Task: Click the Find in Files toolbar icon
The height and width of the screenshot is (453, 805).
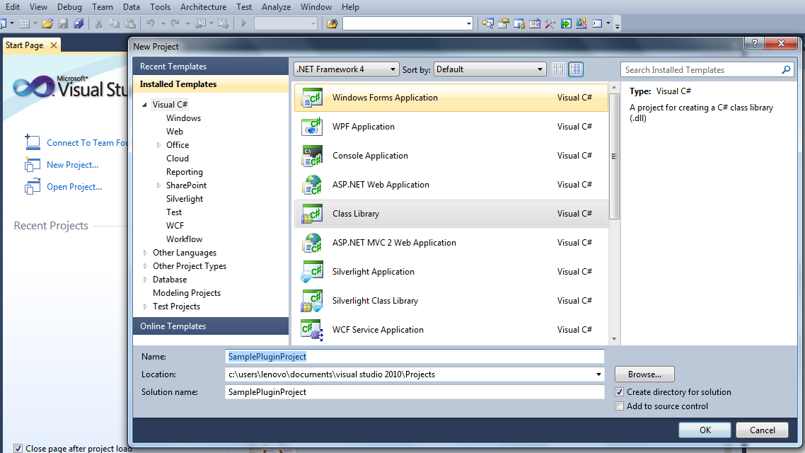Action: [x=332, y=23]
